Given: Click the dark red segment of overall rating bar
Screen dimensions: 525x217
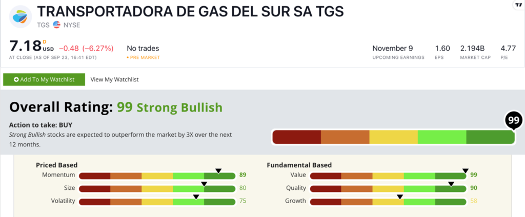Looking at the screenshot, I should (296, 137).
